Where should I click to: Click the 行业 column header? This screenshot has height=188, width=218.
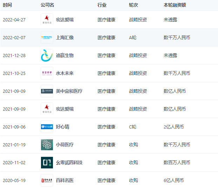point(102,5)
